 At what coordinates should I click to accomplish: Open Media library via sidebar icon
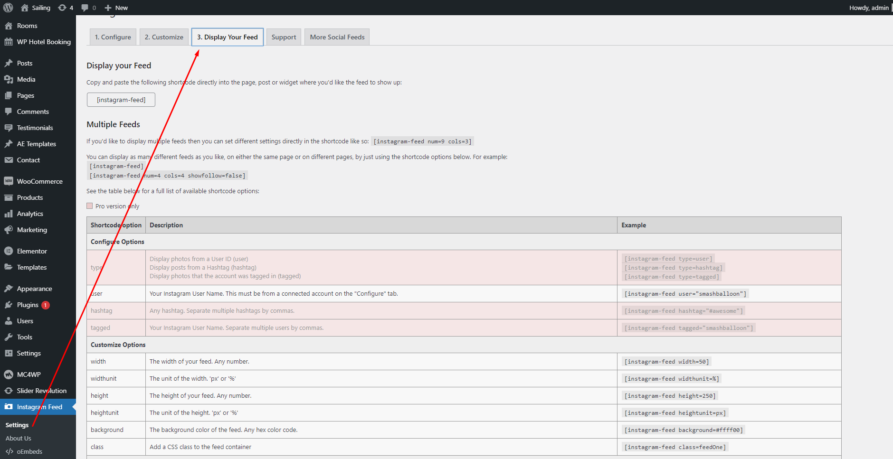(9, 79)
